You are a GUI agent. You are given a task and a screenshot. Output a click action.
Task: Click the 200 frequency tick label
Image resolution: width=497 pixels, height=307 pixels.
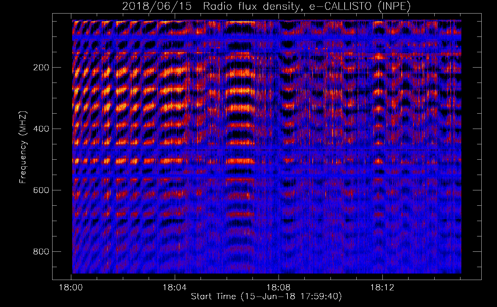41,68
